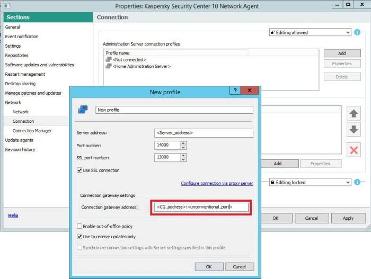Decrease the SSL port number spinner
Image resolution: width=371 pixels, height=279 pixels.
coord(183,159)
